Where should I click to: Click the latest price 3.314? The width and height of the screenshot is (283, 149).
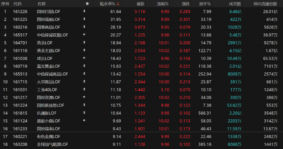point(140,19)
